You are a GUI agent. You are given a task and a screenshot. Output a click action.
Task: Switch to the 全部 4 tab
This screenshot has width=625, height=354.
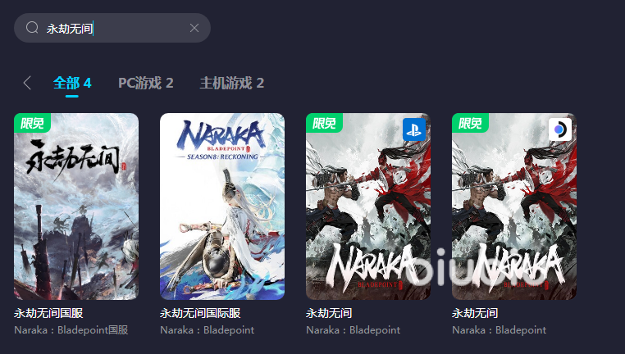click(x=72, y=84)
